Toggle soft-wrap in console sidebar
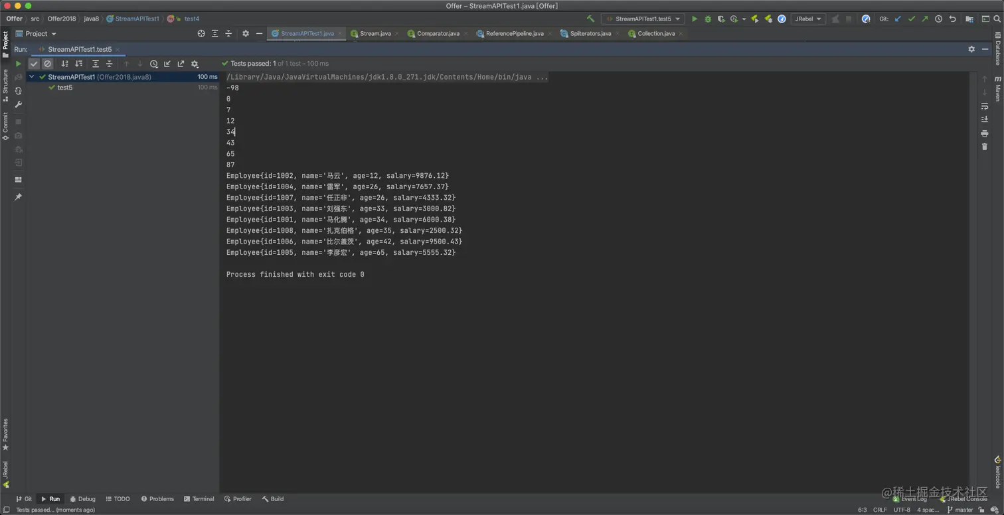The image size is (1004, 515). (985, 106)
